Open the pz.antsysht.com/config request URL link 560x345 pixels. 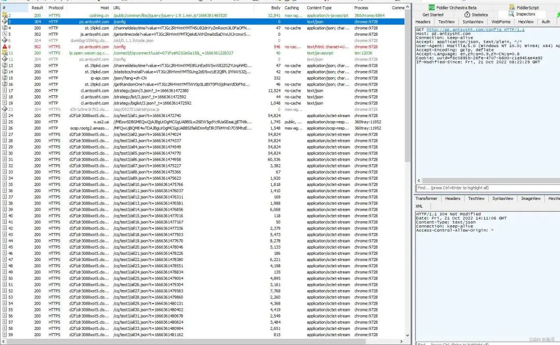475,30
